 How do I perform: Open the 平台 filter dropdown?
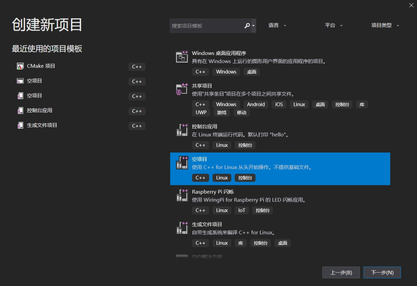tap(333, 25)
